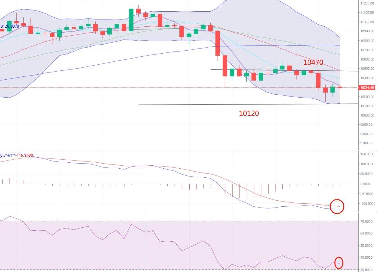Click the 0126.0878 indicator value at top left

pyautogui.click(x=9, y=26)
